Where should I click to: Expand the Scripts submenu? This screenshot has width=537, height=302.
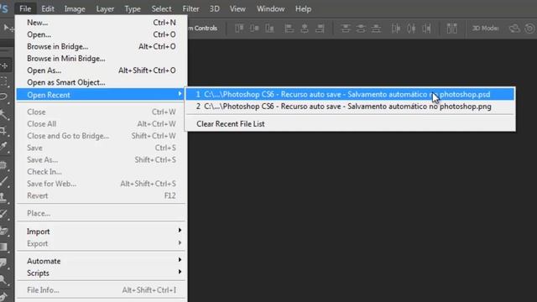101,273
